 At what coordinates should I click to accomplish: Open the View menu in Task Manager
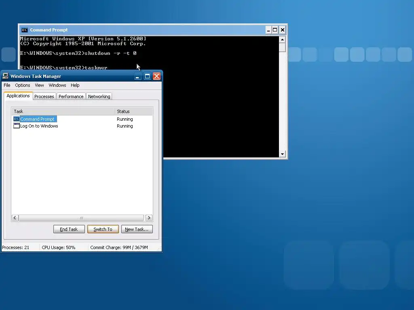coord(39,86)
